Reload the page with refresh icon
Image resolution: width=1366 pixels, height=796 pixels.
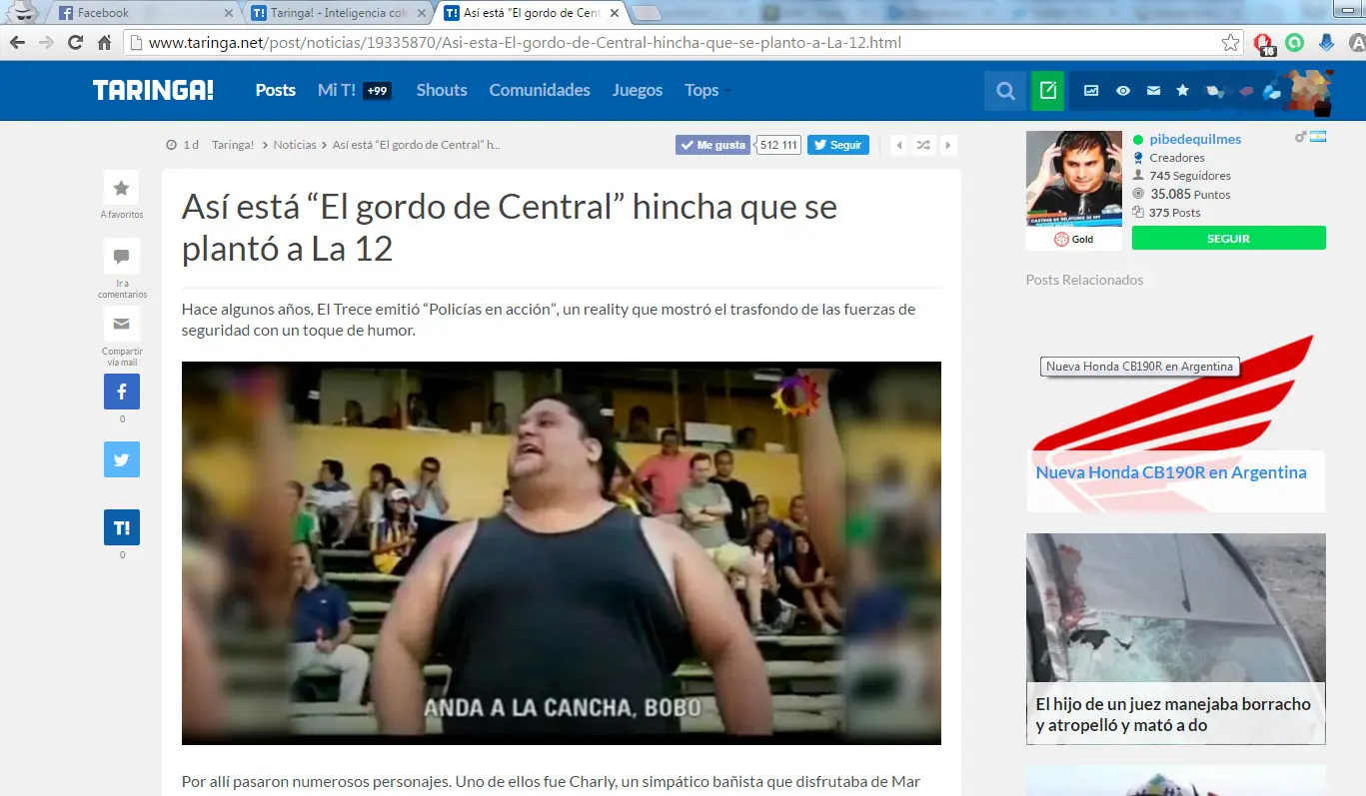(75, 43)
